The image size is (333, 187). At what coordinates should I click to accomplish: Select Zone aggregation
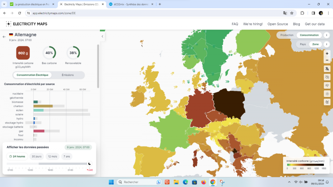click(315, 44)
